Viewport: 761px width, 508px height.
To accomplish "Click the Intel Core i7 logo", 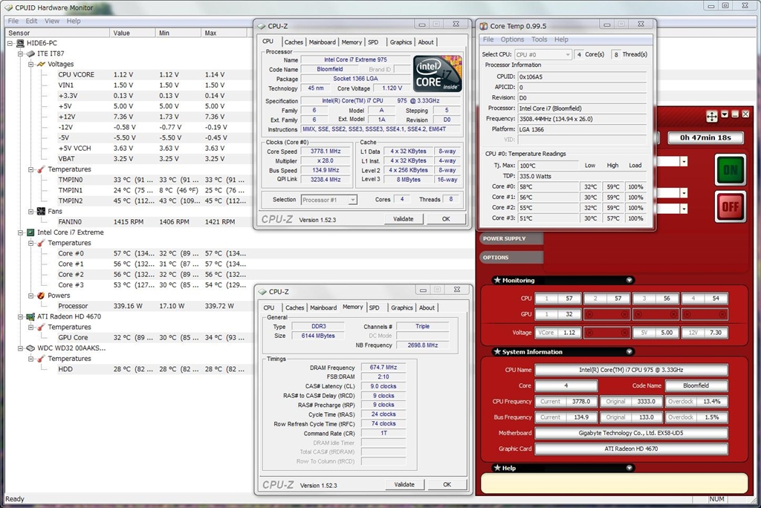I will [x=438, y=74].
